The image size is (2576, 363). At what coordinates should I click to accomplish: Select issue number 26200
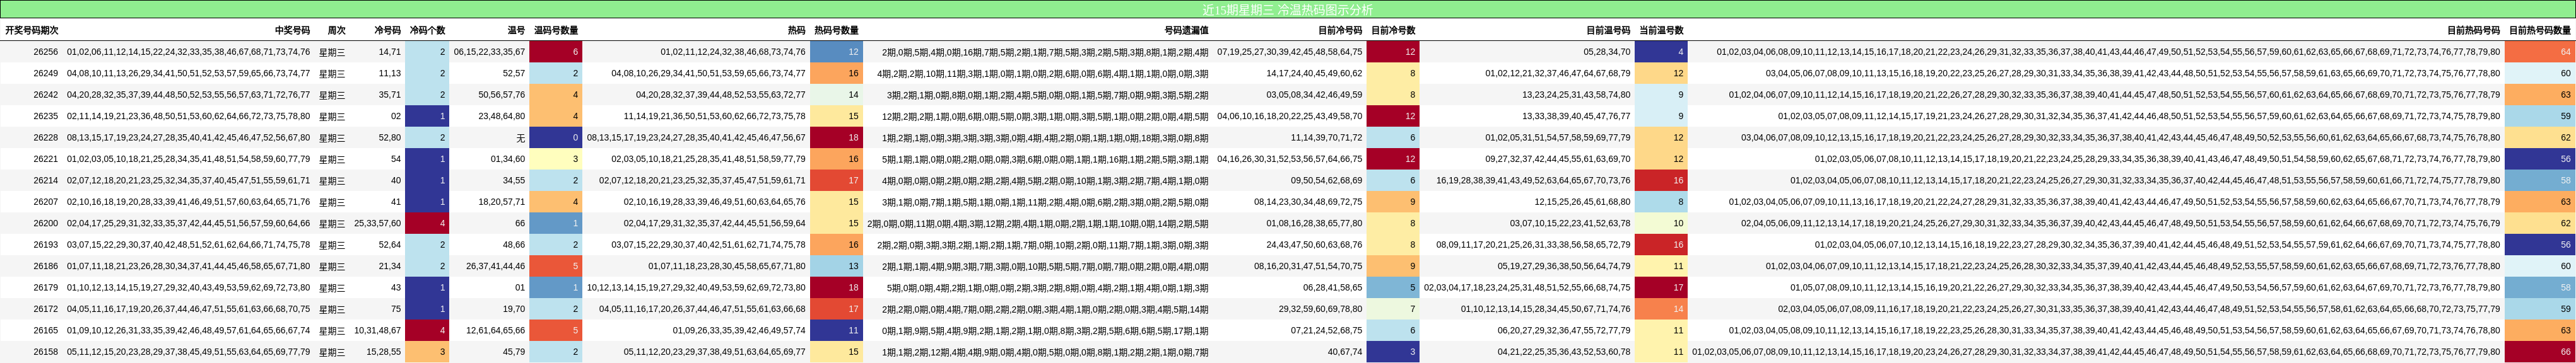[45, 223]
